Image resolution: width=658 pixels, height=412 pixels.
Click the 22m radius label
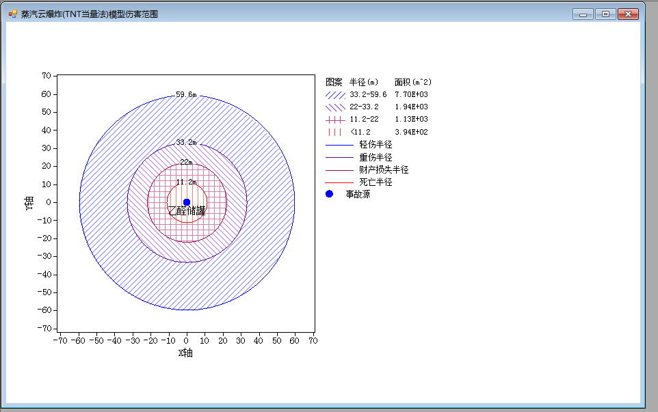tap(186, 162)
